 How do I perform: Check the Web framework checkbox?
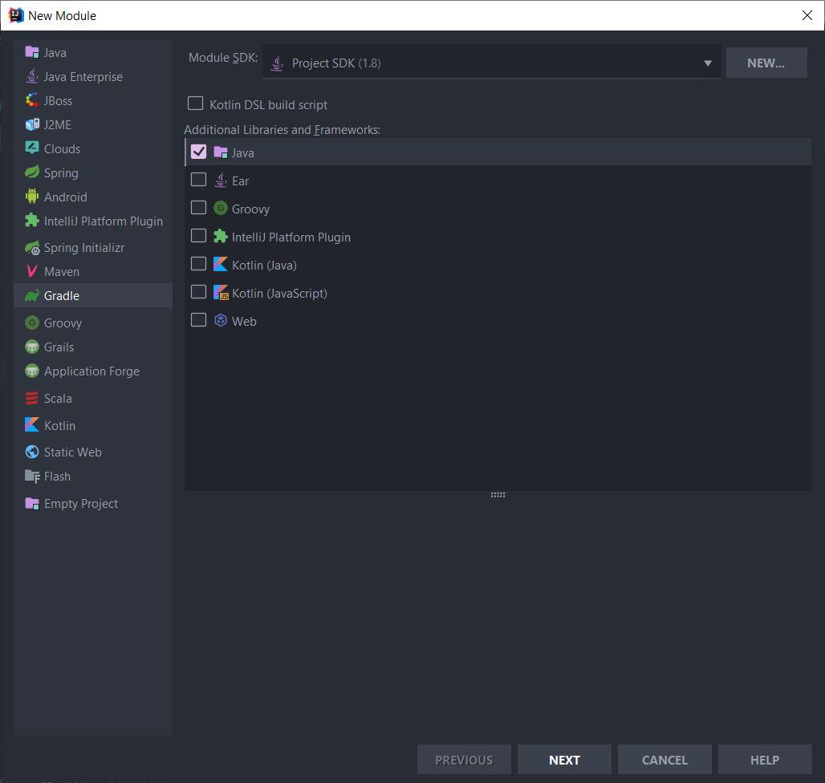198,320
